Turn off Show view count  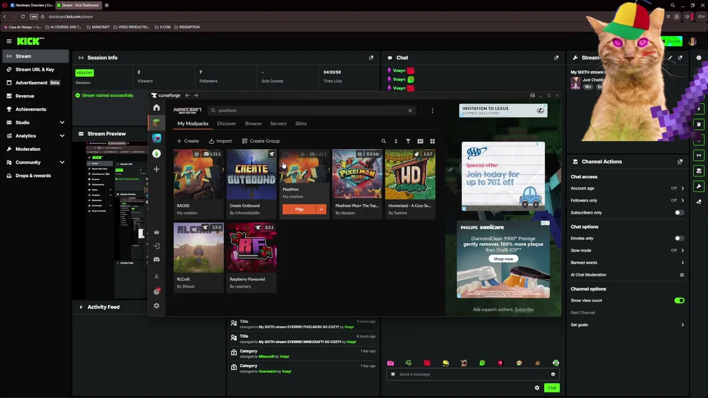coord(679,301)
